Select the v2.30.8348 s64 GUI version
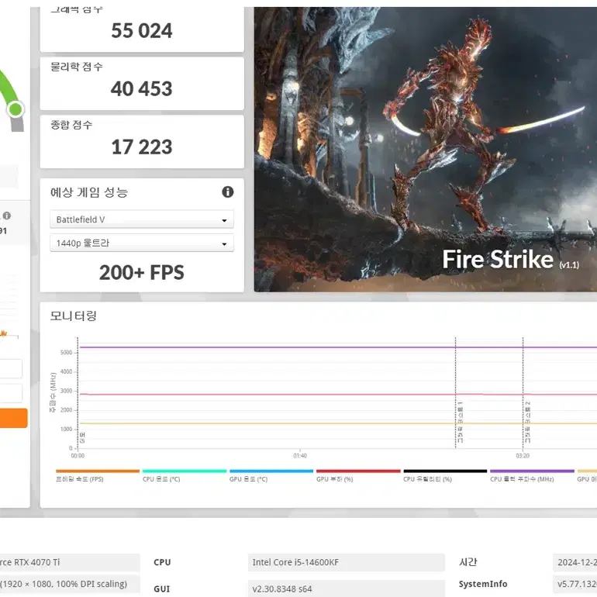This screenshot has width=597, height=597. [x=346, y=588]
